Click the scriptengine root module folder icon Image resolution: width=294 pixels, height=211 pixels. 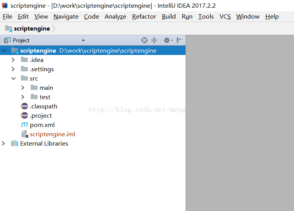point(15,51)
